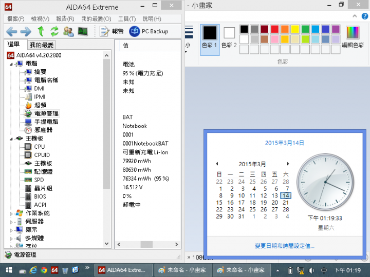Viewport: 370px width, 277px height.
Task: Select the BIOS tree item
Action: (40, 196)
